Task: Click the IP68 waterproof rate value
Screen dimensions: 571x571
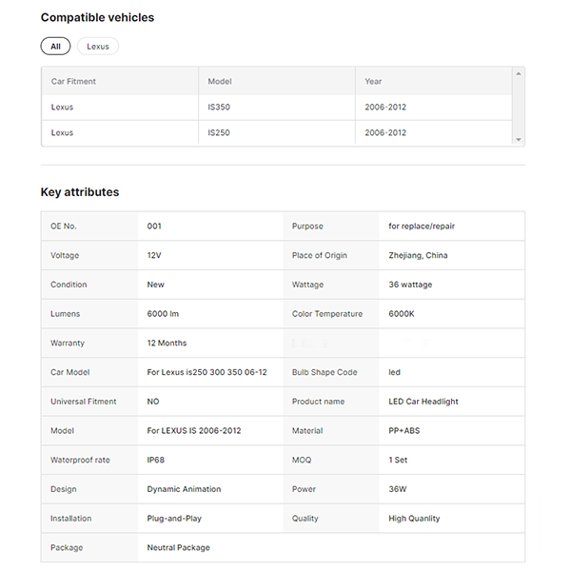Action: 157,460
